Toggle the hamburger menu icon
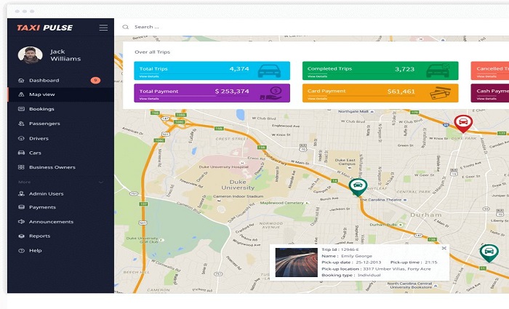This screenshot has width=509, height=309. point(103,28)
